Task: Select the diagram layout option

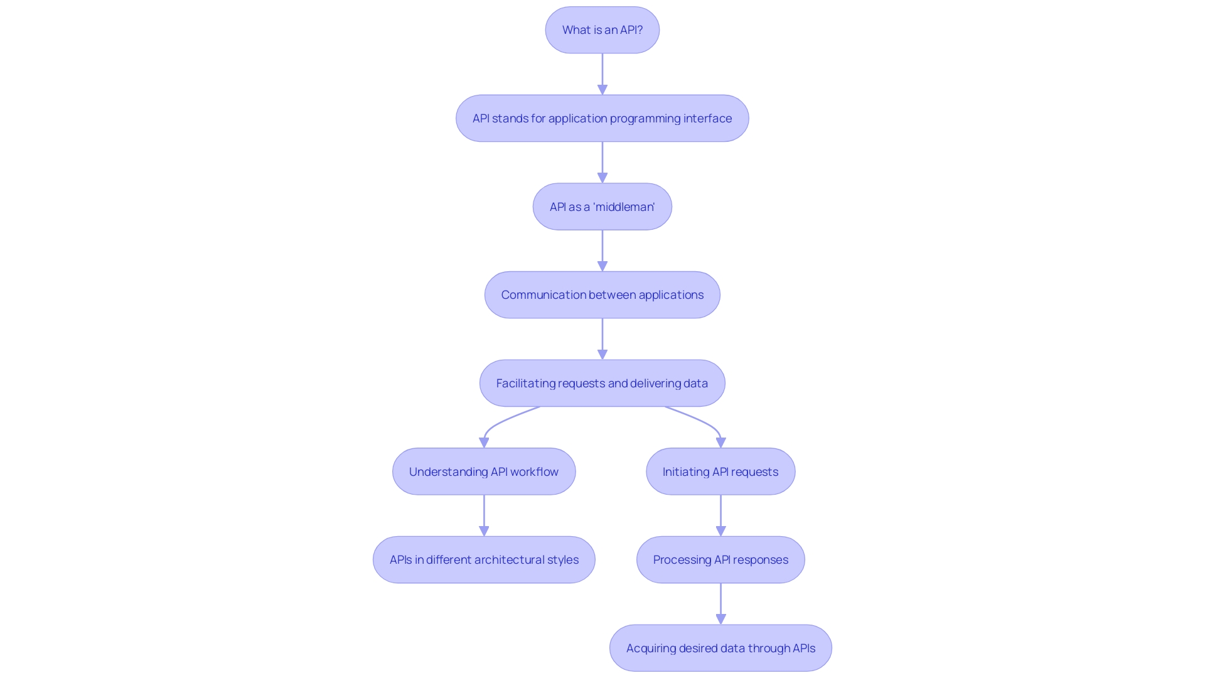Action: [602, 30]
